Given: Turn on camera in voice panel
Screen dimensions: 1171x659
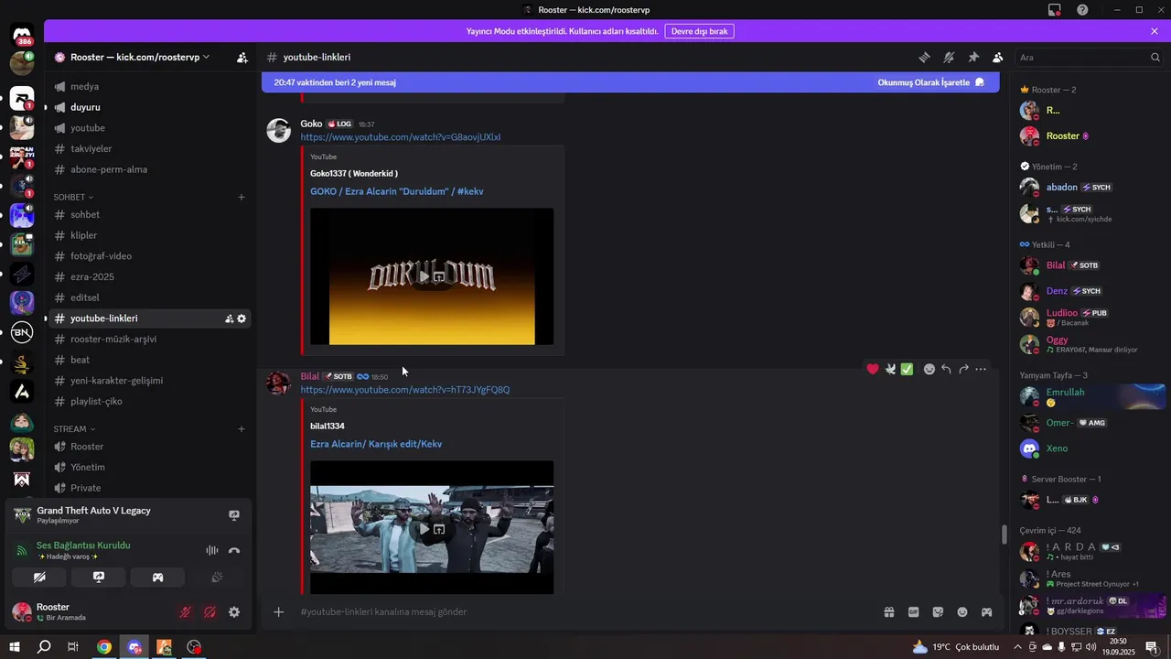Looking at the screenshot, I should [x=39, y=578].
